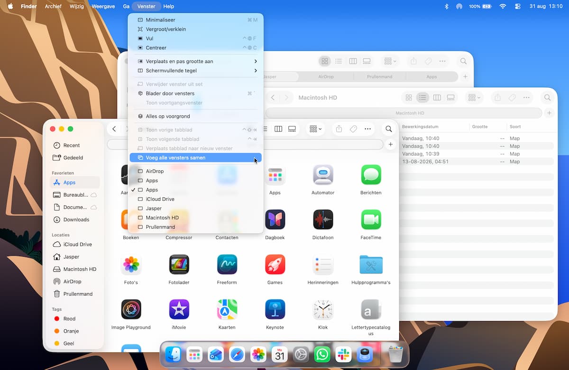Choose Voeg alle vensters samen
The width and height of the screenshot is (569, 370).
pos(195,157)
